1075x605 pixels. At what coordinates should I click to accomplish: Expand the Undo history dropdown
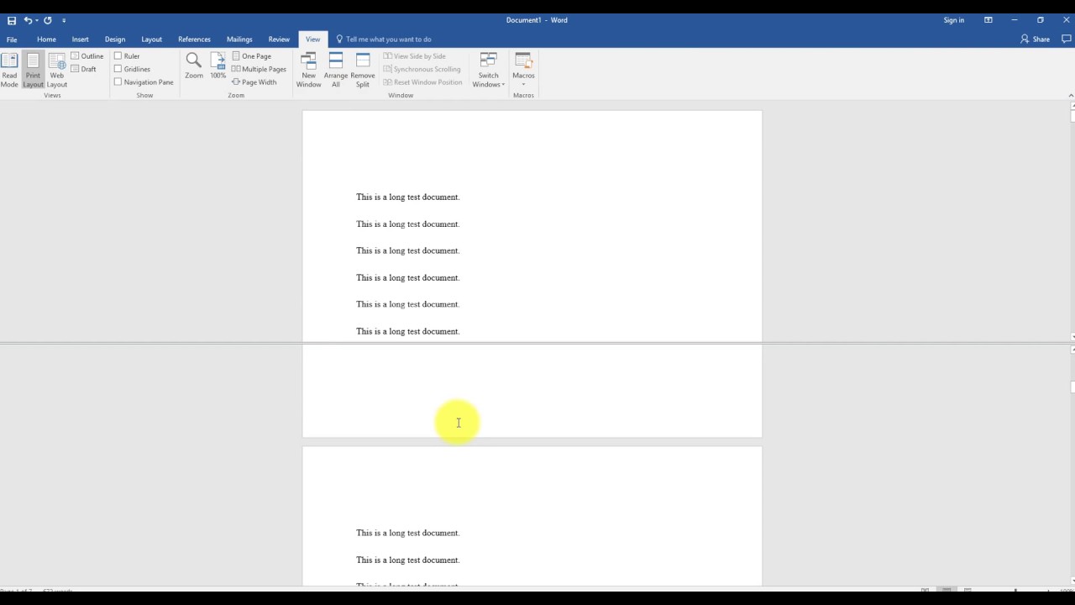(x=37, y=20)
